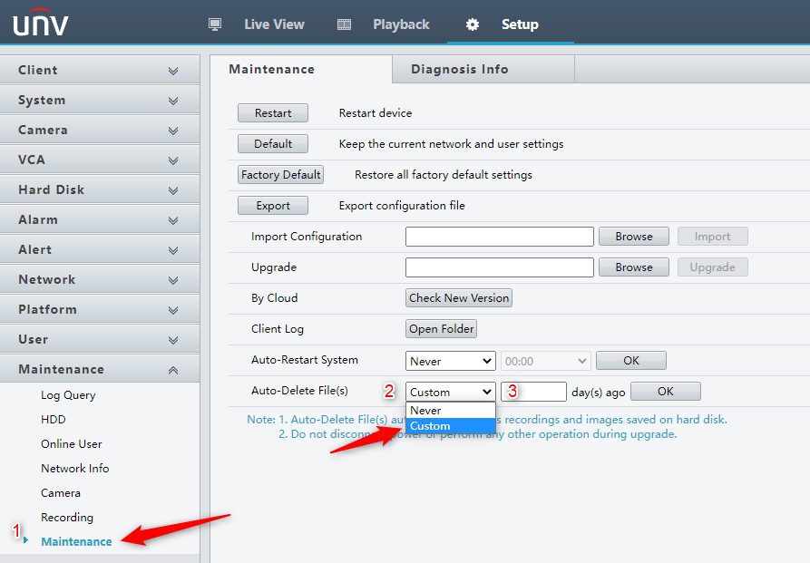
Task: Open Recording under Maintenance
Action: (67, 518)
